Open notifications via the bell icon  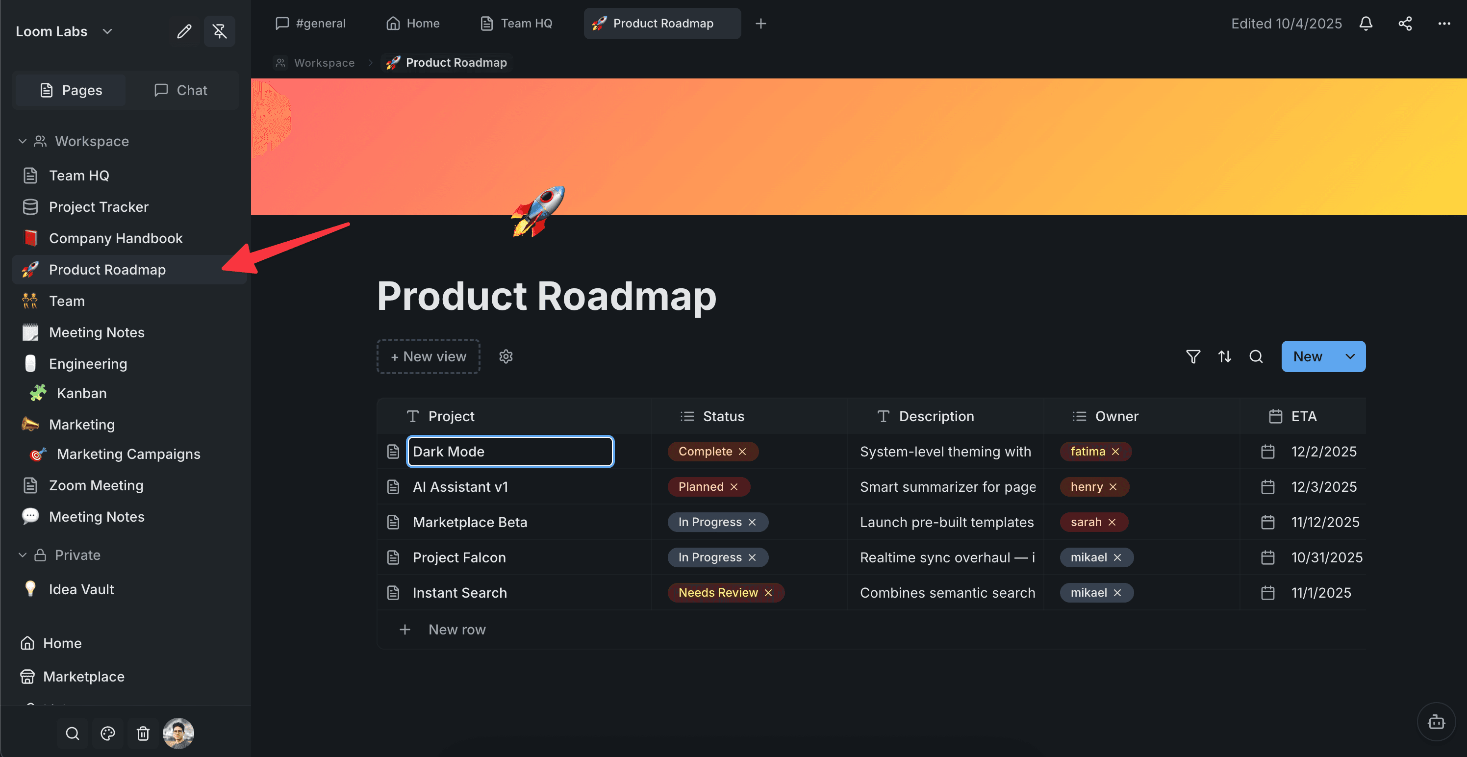1366,24
